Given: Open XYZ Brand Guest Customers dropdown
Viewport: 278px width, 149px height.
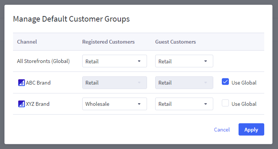Looking at the screenshot, I should point(184,104).
